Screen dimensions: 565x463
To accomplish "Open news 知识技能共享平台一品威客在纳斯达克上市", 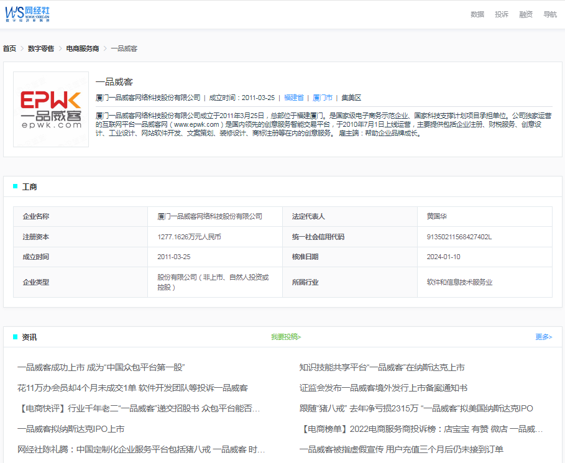I will point(382,367).
